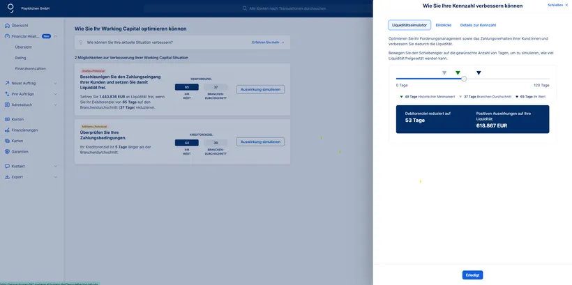
Task: Click the Debitorenziel slider handle
Action: click(464, 79)
